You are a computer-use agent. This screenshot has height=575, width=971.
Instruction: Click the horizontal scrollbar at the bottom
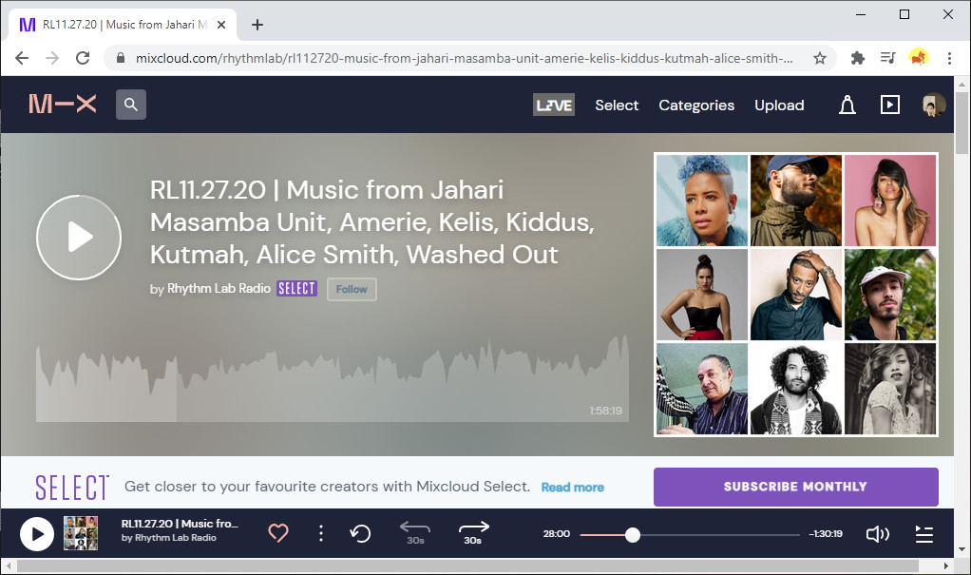tap(467, 565)
